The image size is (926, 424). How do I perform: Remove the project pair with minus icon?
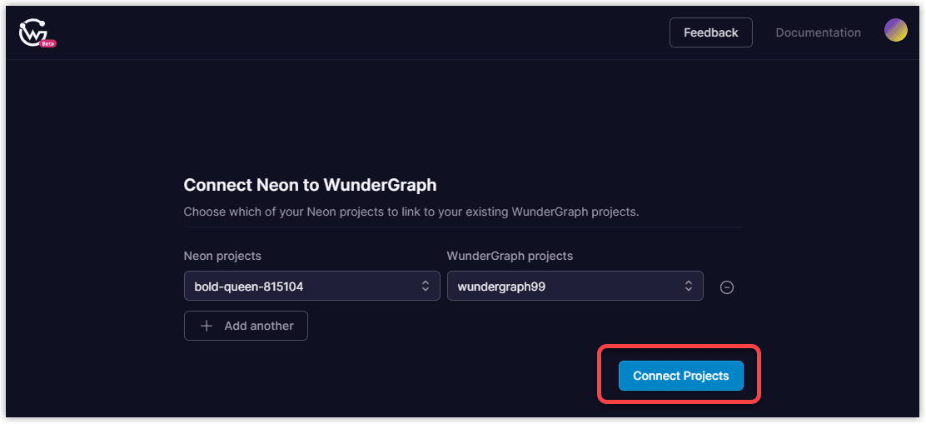tap(726, 287)
